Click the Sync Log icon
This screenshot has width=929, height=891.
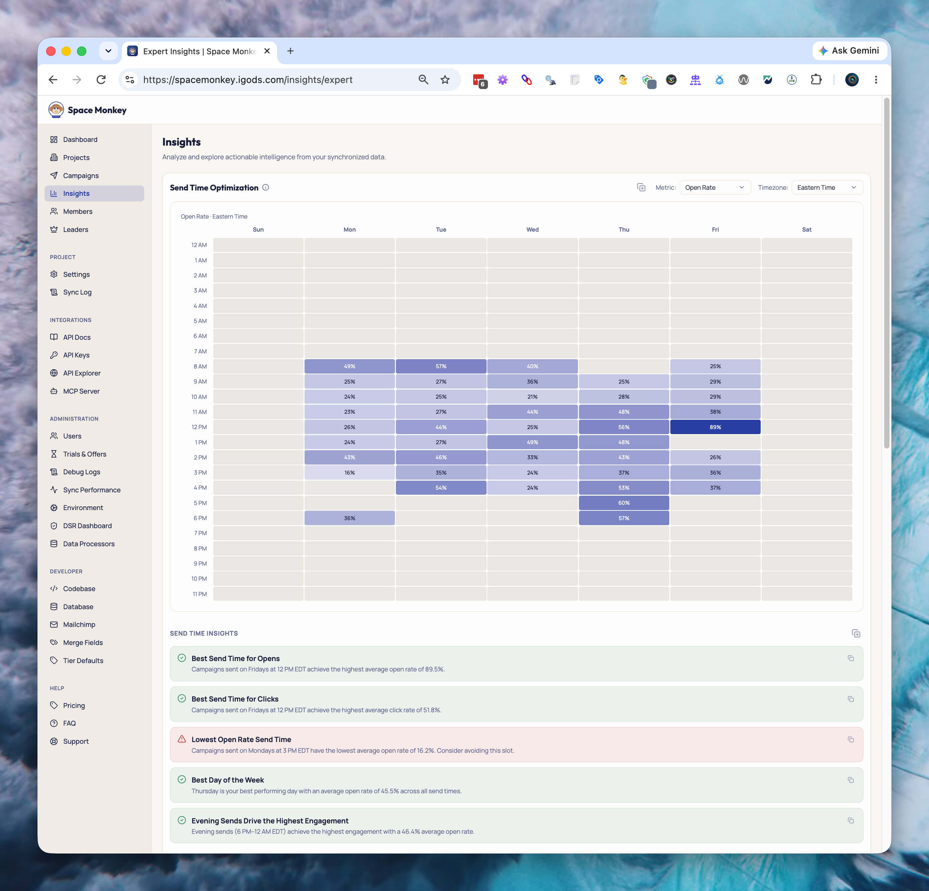tap(54, 293)
